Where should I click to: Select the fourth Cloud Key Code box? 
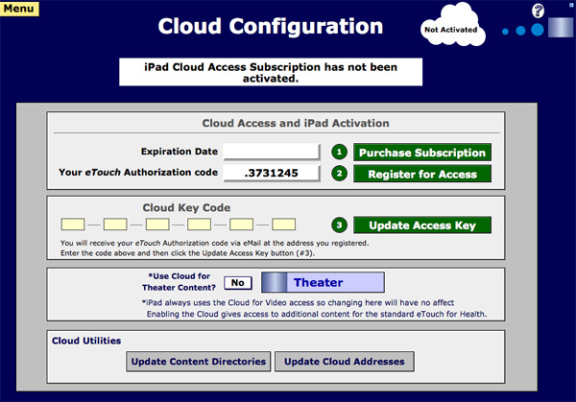coord(199,225)
